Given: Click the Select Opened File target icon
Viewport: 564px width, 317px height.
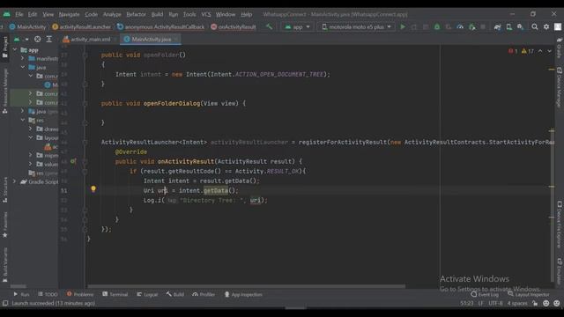Looking at the screenshot, I should (x=37, y=39).
